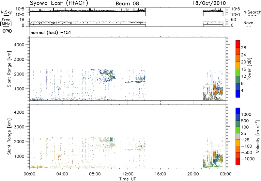Click the 'Freq. [MHz]' axis label
Image resolution: width=261 pixels, height=181 pixels.
tap(6, 22)
